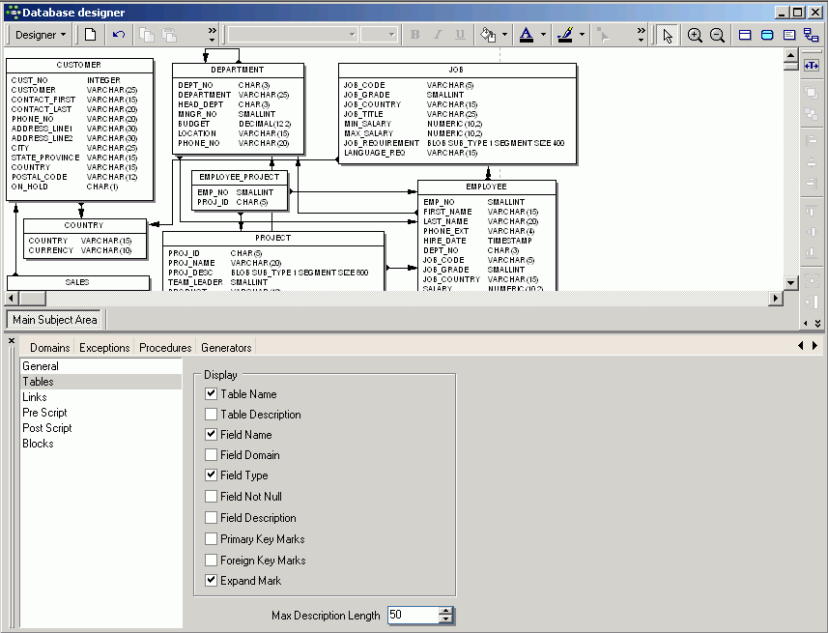Select Pre Script in the options list

coord(100,412)
